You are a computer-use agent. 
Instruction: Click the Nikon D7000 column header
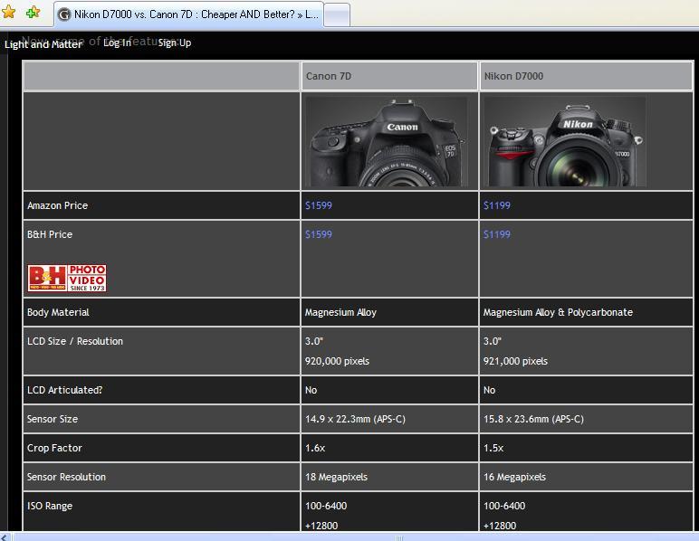pyautogui.click(x=513, y=76)
